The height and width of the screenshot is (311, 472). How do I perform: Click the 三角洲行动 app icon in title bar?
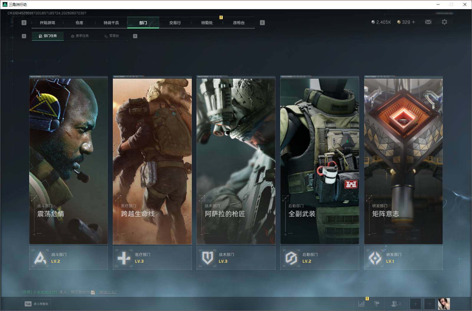tap(5, 4)
